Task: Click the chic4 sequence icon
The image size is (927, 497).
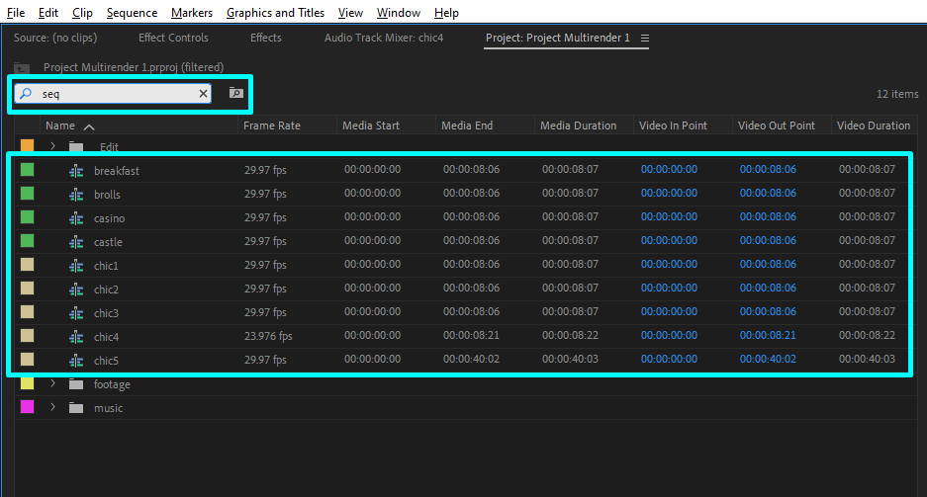Action: pos(76,337)
